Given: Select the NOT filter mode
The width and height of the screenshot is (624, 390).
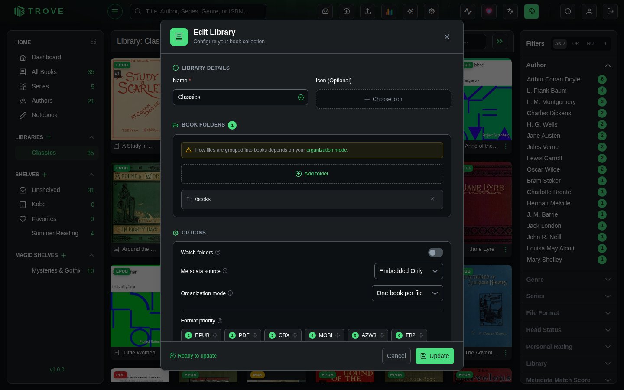Looking at the screenshot, I should [591, 43].
